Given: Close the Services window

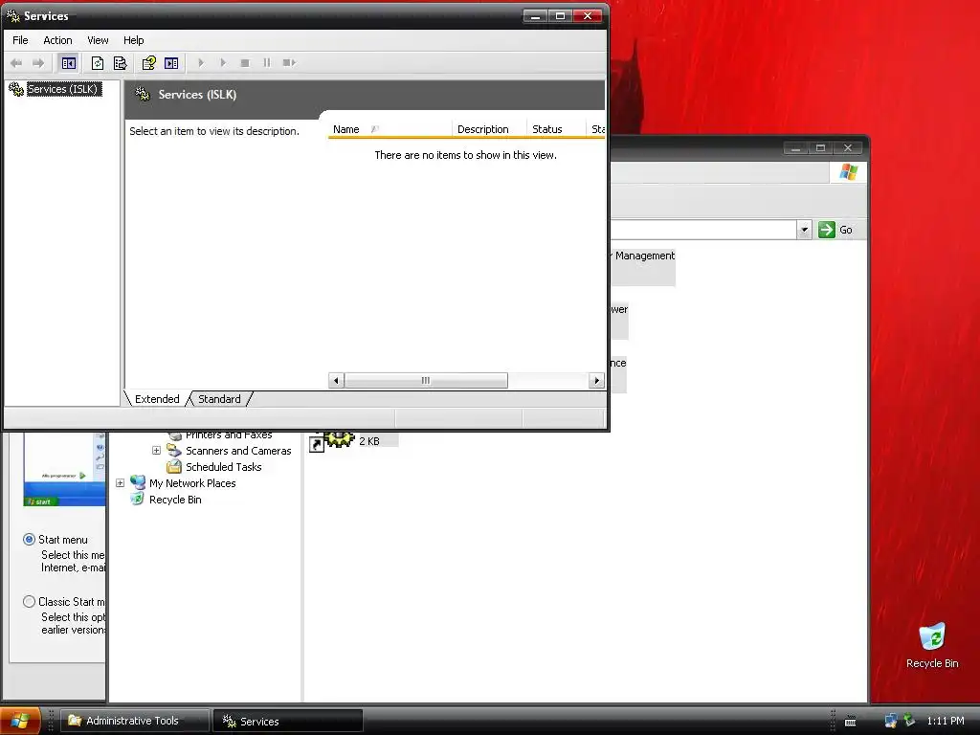Looking at the screenshot, I should [588, 16].
